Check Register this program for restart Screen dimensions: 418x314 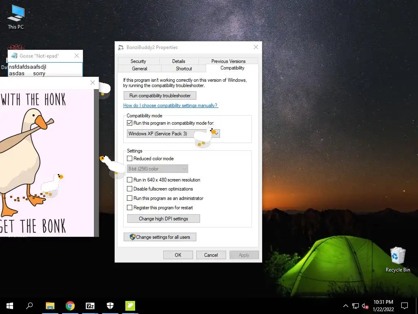[129, 207]
